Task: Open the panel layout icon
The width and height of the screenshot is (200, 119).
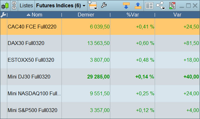Action: click(x=149, y=6)
